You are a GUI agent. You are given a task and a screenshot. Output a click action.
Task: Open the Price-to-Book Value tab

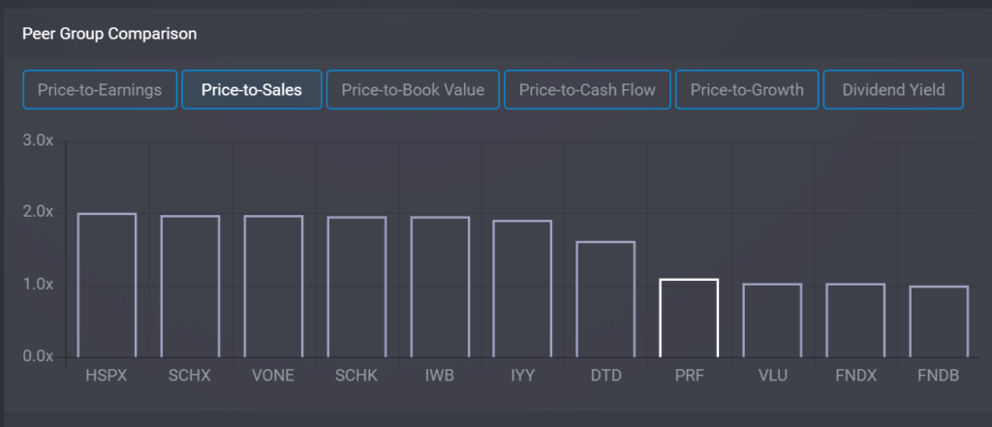pyautogui.click(x=413, y=90)
